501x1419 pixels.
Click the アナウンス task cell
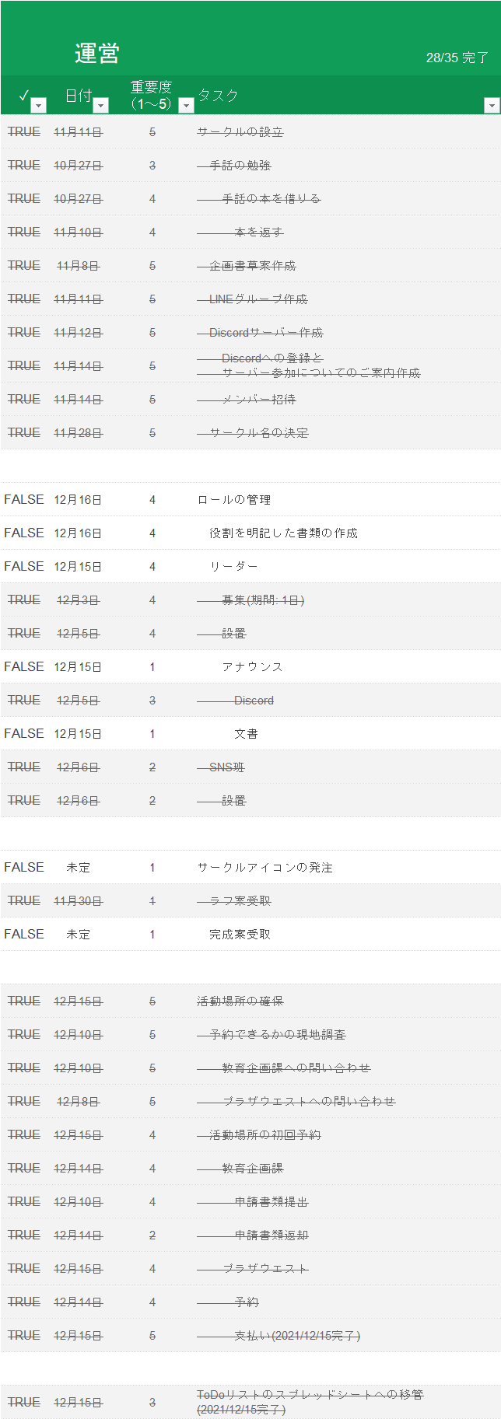coord(252,667)
